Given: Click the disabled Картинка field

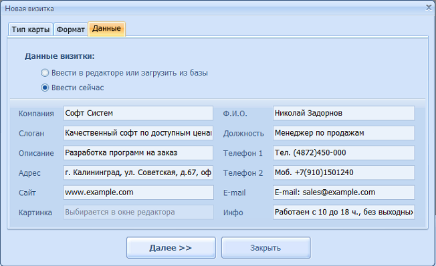Looking at the screenshot, I should (x=138, y=212).
